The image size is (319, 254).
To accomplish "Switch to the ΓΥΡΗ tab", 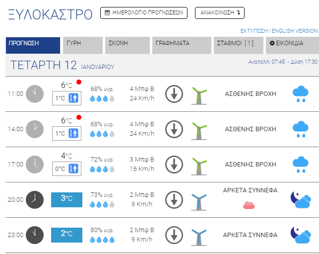I will [82, 43].
